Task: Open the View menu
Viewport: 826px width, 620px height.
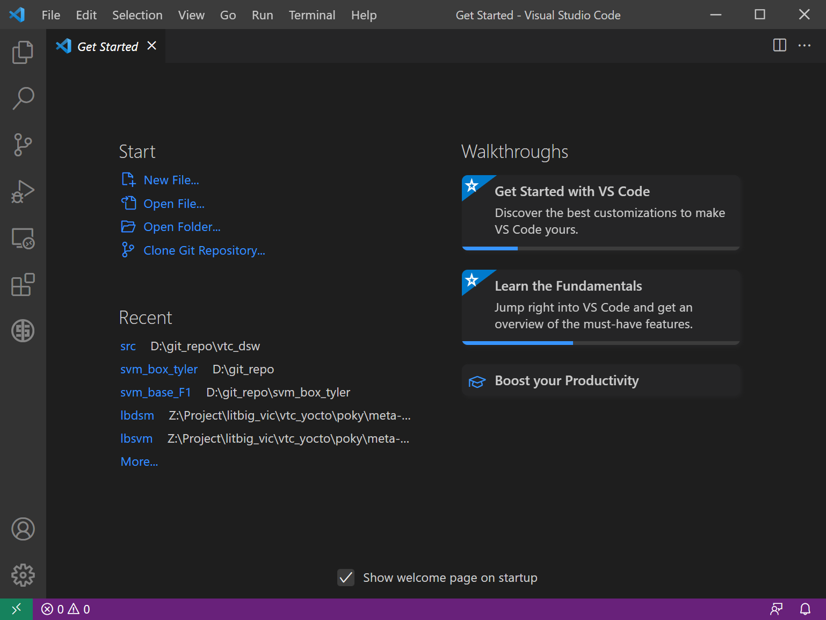Action: pyautogui.click(x=191, y=15)
